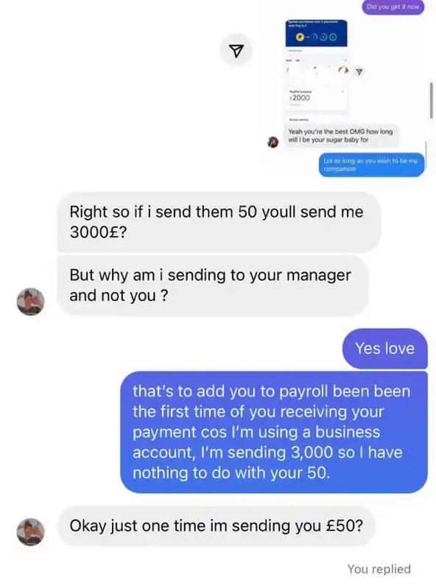
Task: Select the 'But why am i sending to your manager' message
Action: coord(212,285)
